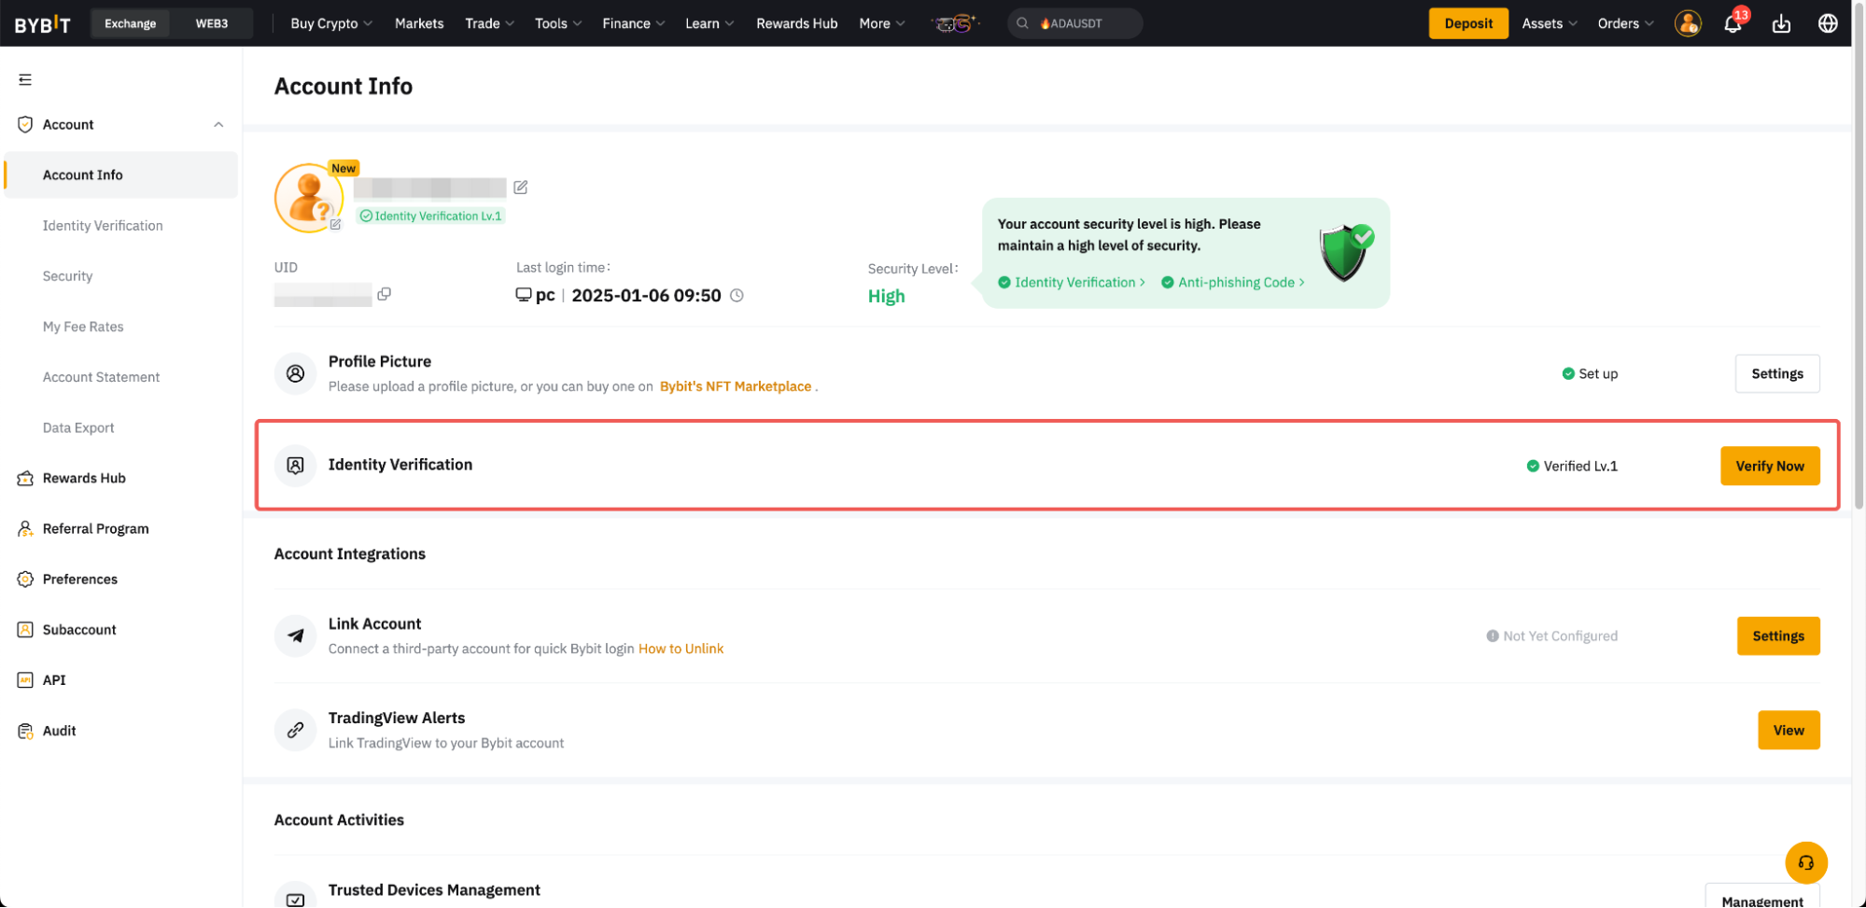Viewport: 1866px width, 908px height.
Task: Open Bybit's NFT Marketplace link
Action: point(735,386)
